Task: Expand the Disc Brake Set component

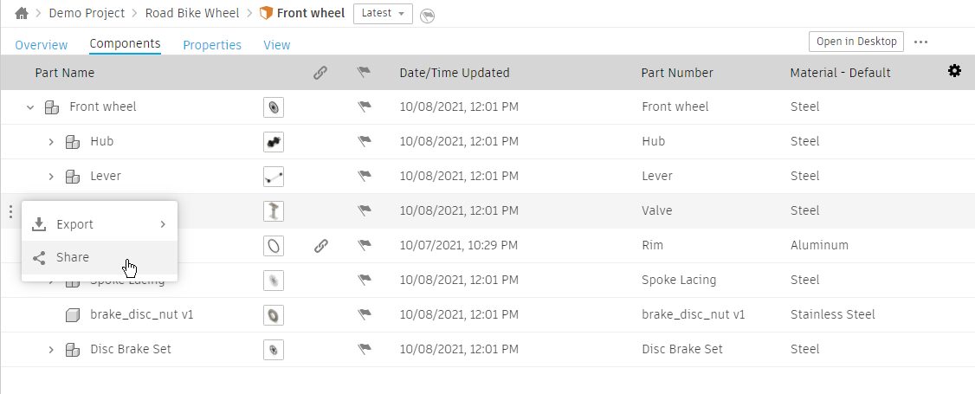Action: tap(51, 350)
